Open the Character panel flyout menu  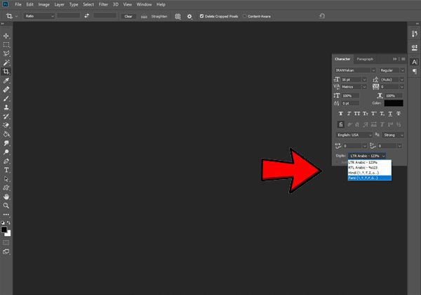pyautogui.click(x=403, y=59)
